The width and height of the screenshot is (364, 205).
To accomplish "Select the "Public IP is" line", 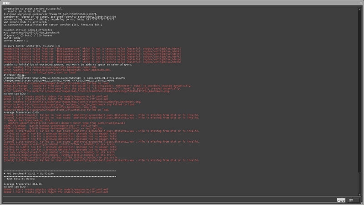I will [x=28, y=11].
